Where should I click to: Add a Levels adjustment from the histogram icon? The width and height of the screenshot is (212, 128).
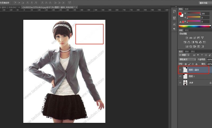(190, 38)
